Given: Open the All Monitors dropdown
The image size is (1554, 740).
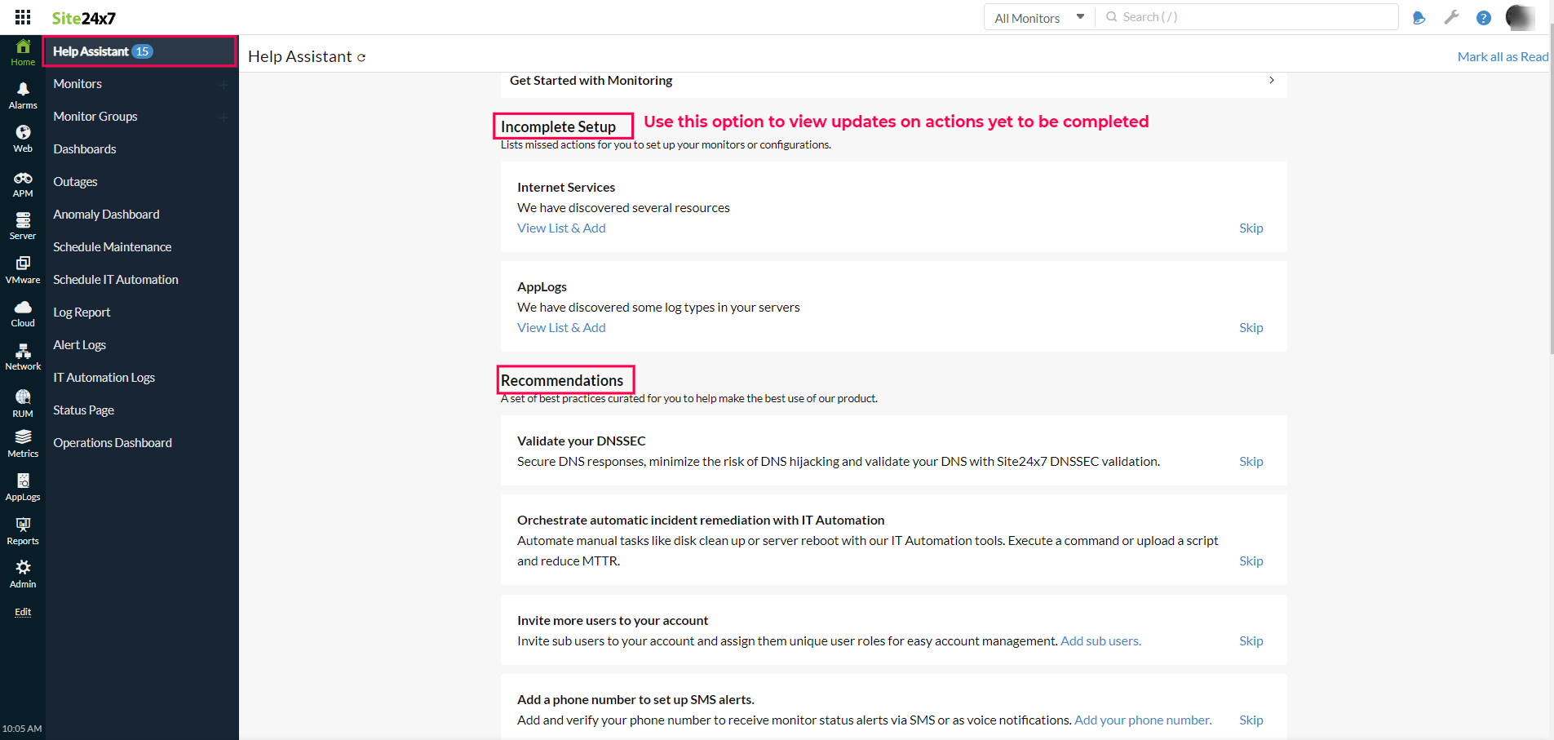Looking at the screenshot, I should [x=1038, y=18].
